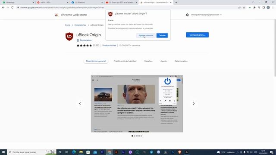
Task: Open Adobe Illustrator from taskbar
Action: 116,152
